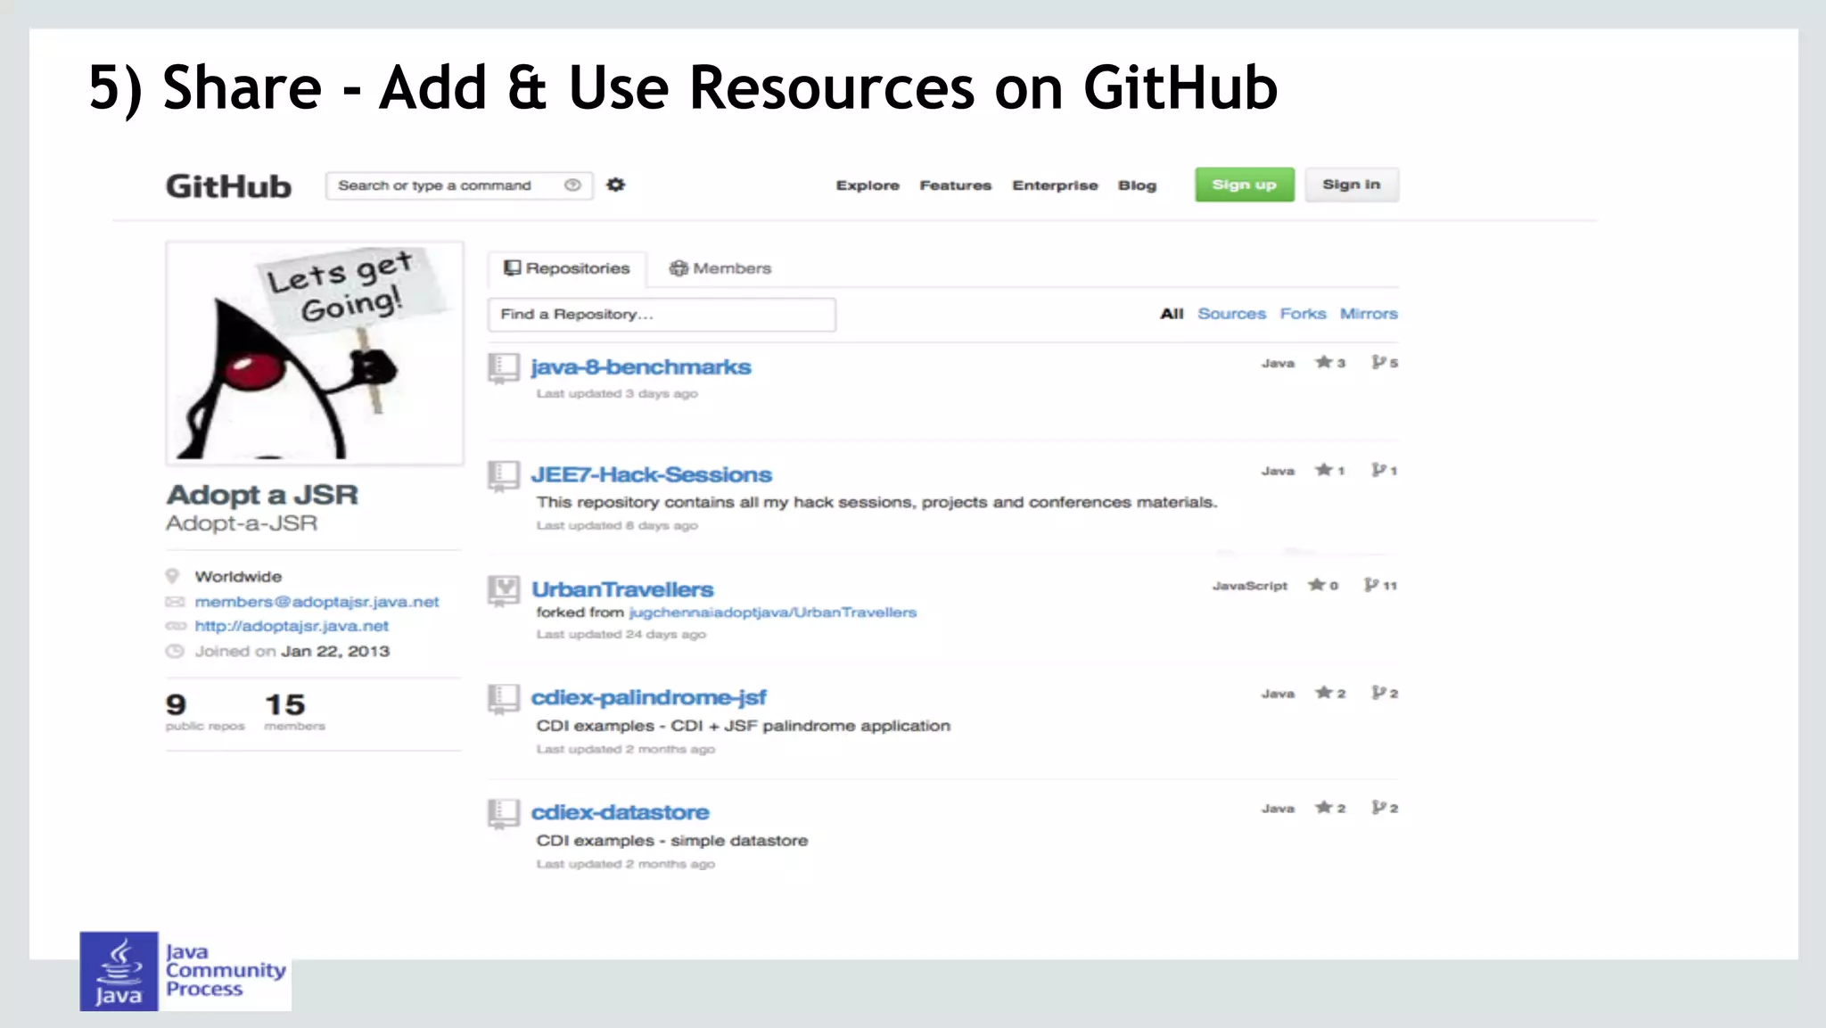
Task: Click the fork icon for JEE7-Hack-Sessions
Action: coord(1378,470)
